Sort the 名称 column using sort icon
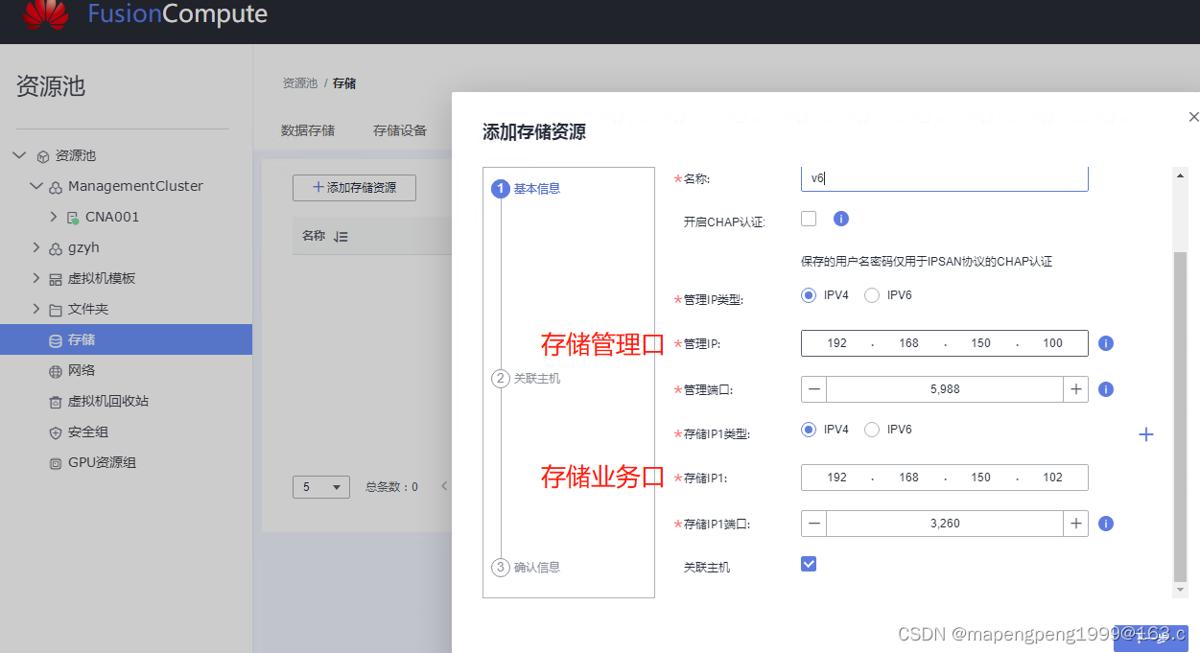The width and height of the screenshot is (1200, 653). [341, 236]
